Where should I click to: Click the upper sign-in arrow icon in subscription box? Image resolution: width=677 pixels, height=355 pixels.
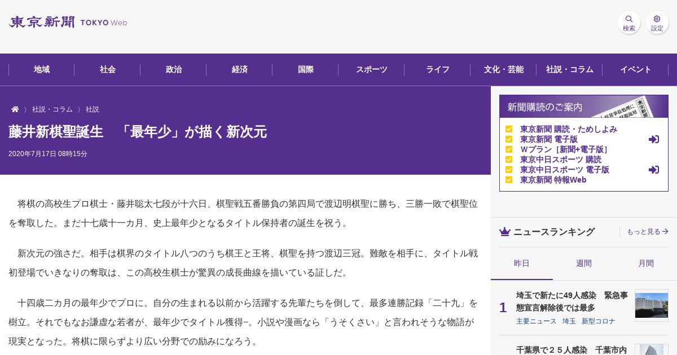click(x=654, y=139)
